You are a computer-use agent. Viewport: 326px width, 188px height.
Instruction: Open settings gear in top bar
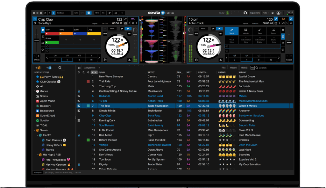273,13
